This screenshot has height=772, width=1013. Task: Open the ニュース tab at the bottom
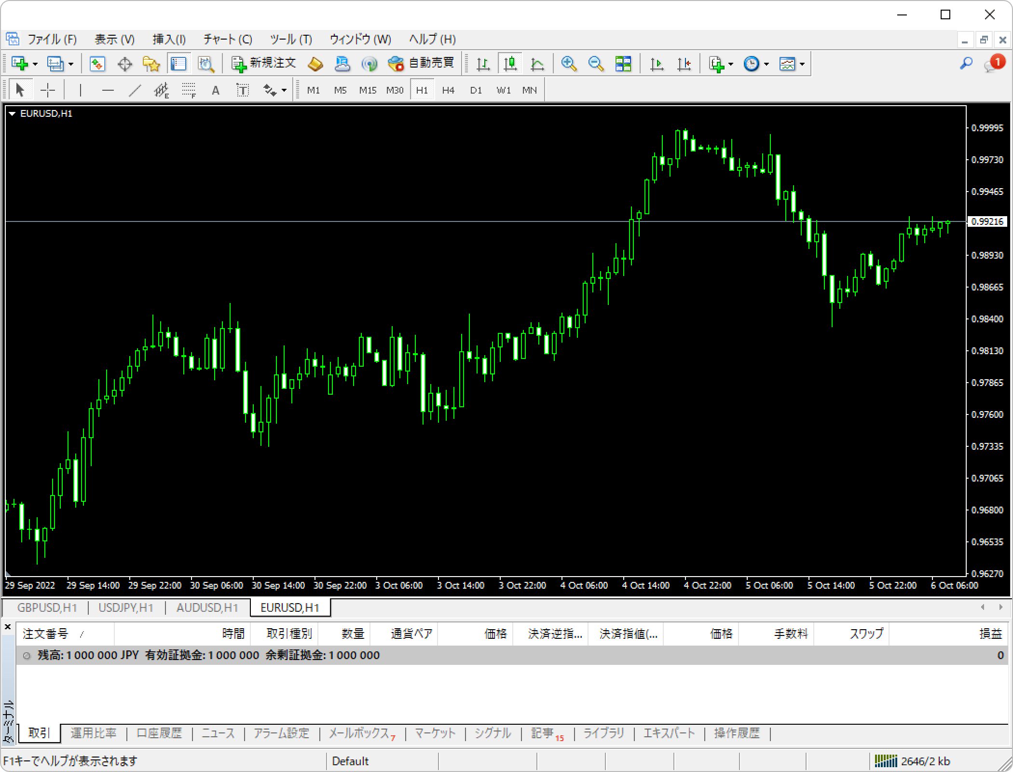[217, 733]
